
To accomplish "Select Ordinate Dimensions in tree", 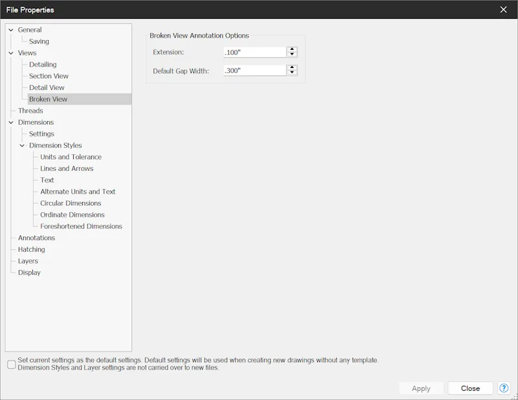I will point(73,215).
